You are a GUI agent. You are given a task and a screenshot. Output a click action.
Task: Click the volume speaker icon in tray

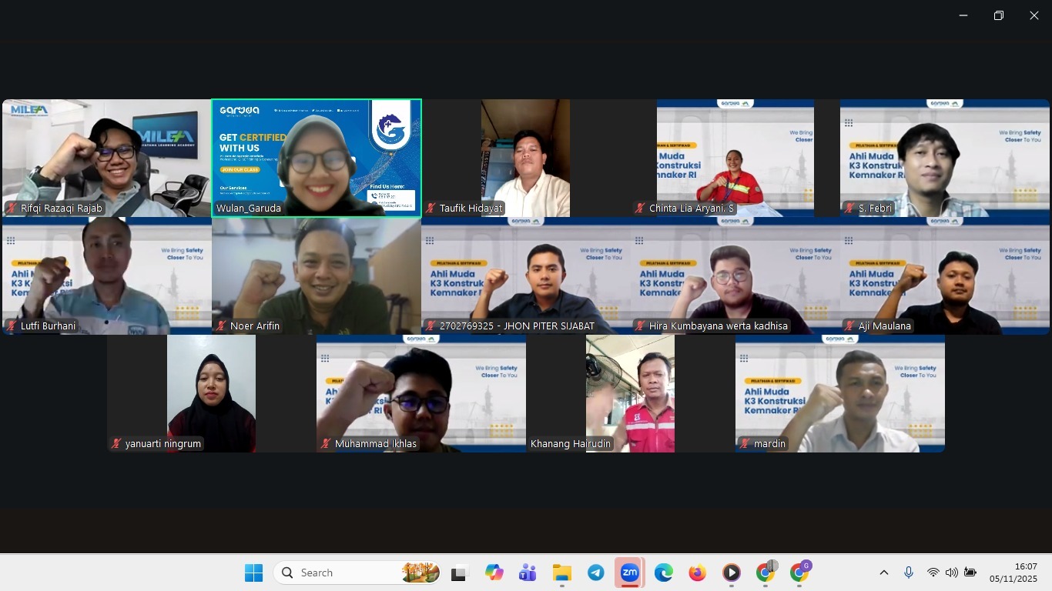tap(951, 573)
